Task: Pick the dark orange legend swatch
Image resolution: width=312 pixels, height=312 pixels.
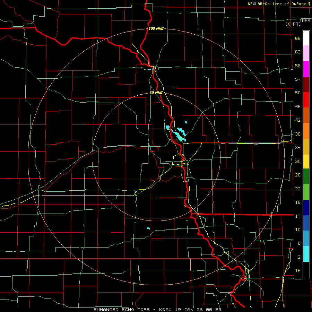Action: click(306, 115)
